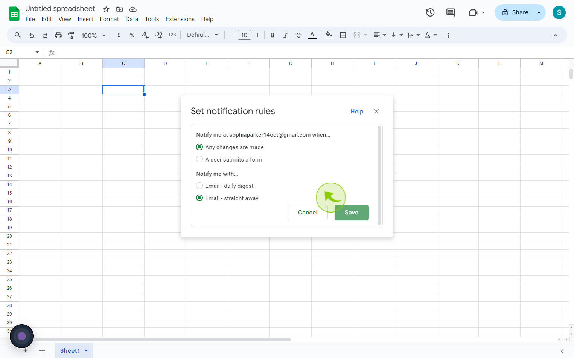The image size is (574, 358).
Task: Open the toolbar three-dot More menu
Action: (448, 35)
